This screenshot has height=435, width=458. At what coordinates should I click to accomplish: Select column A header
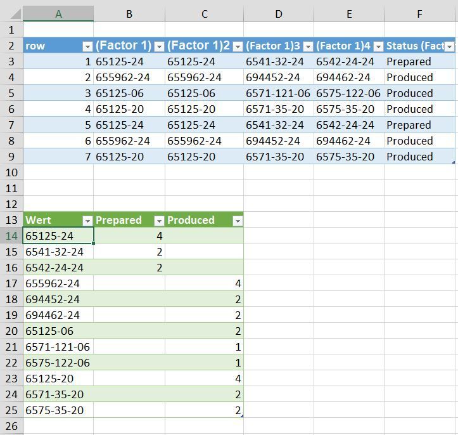coord(58,14)
